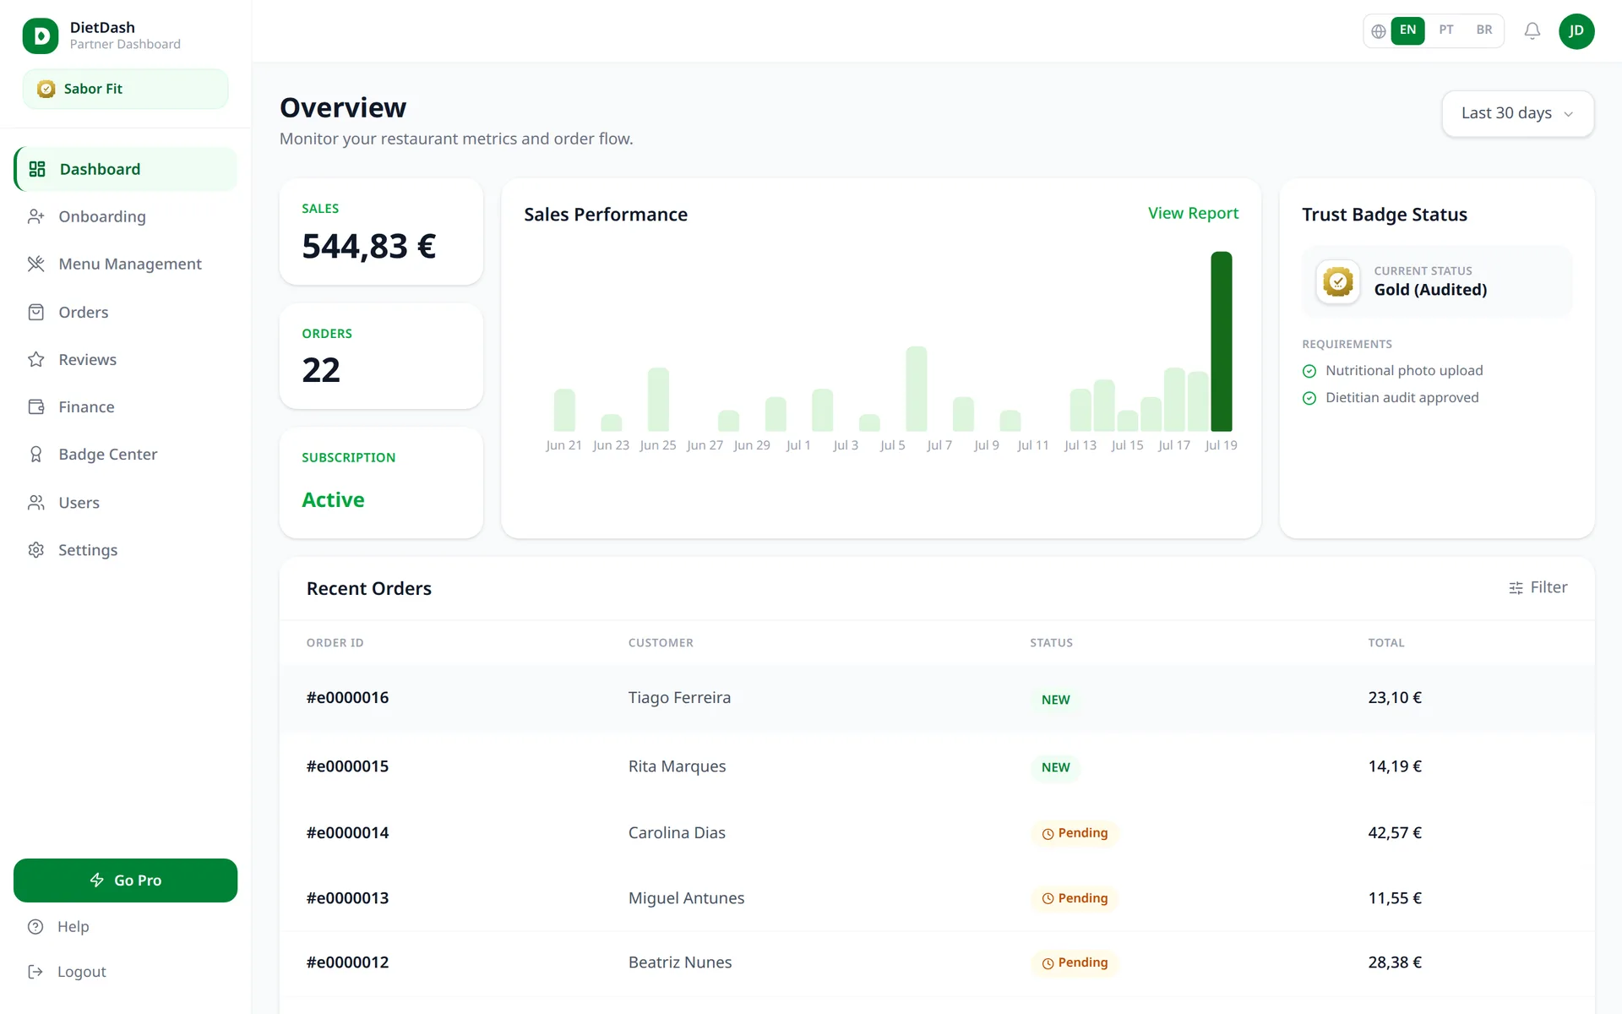Screen dimensions: 1622x1014
Task: Click the Jun 25 sales bar
Action: pyautogui.click(x=658, y=400)
